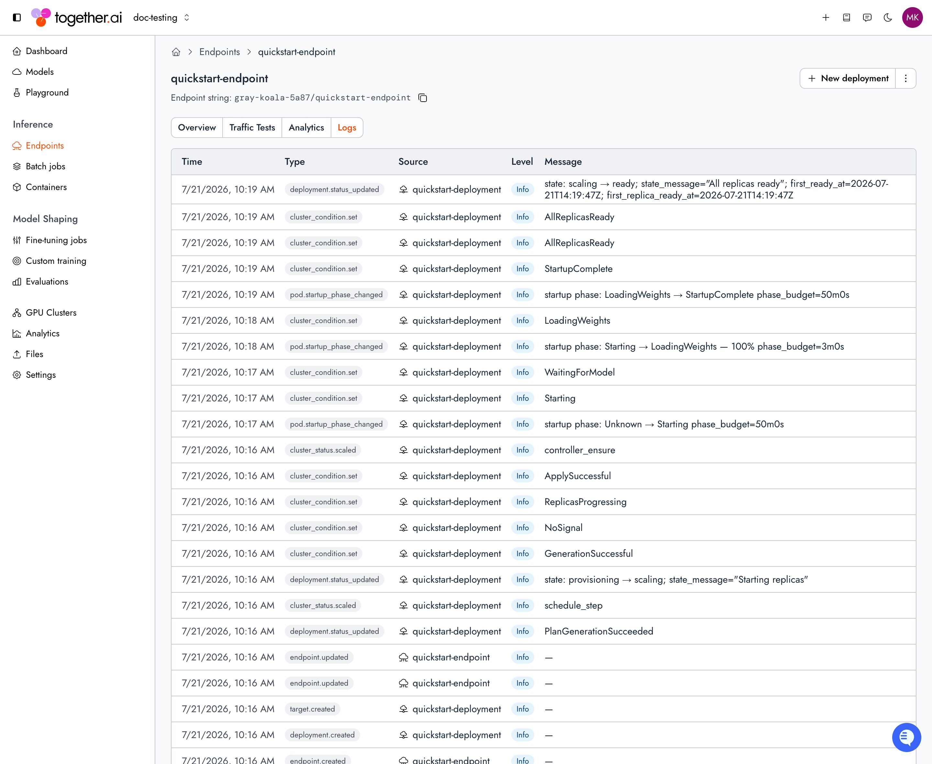Switch to the endpoint Analytics tab

point(306,128)
